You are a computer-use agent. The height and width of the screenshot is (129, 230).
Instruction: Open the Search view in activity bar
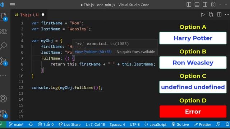[x=4, y=46]
